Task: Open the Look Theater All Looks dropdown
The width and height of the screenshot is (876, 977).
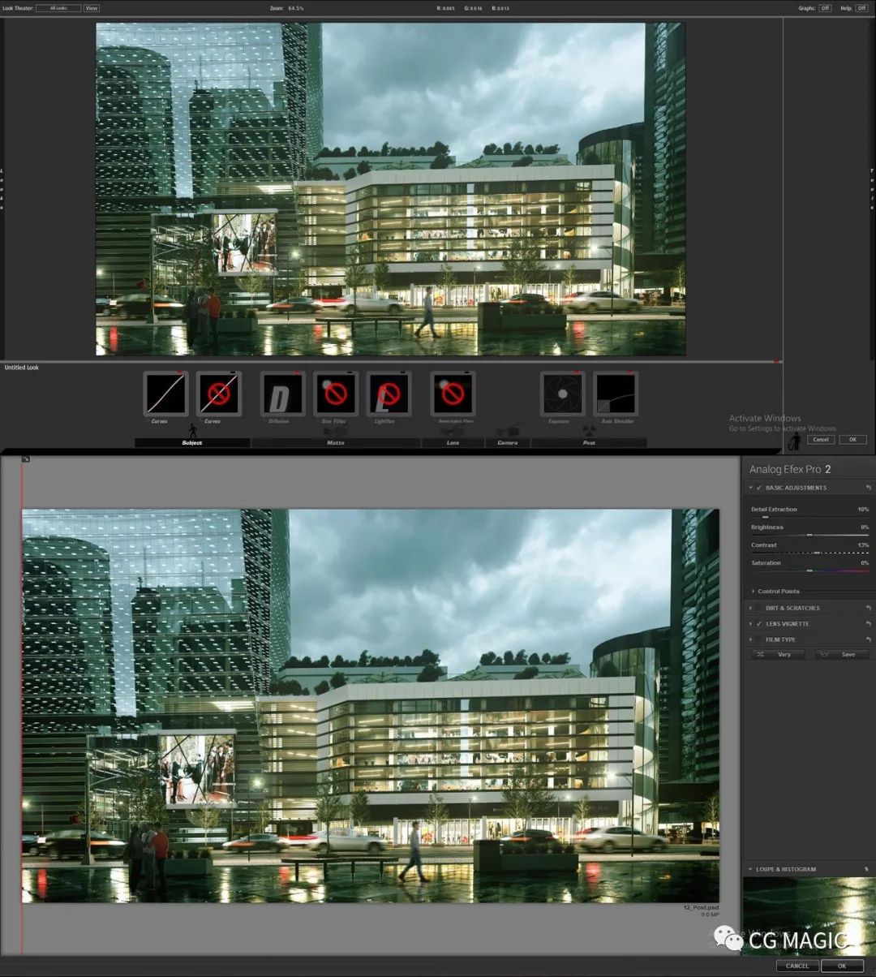Action: [x=58, y=8]
